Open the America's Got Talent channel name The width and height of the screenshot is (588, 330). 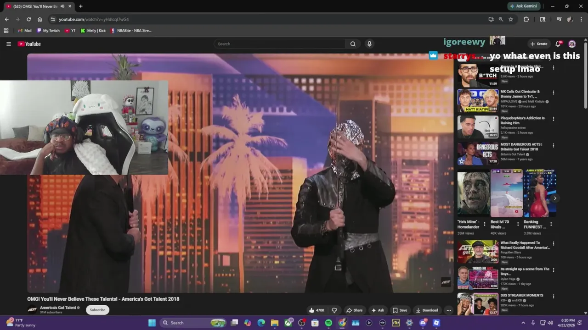coord(58,308)
